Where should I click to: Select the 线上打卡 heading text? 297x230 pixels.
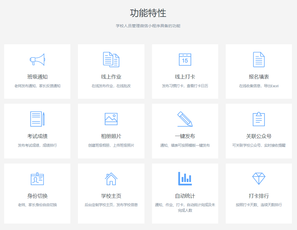click(185, 77)
